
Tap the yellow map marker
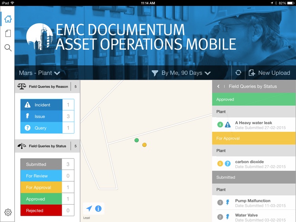click(144, 145)
